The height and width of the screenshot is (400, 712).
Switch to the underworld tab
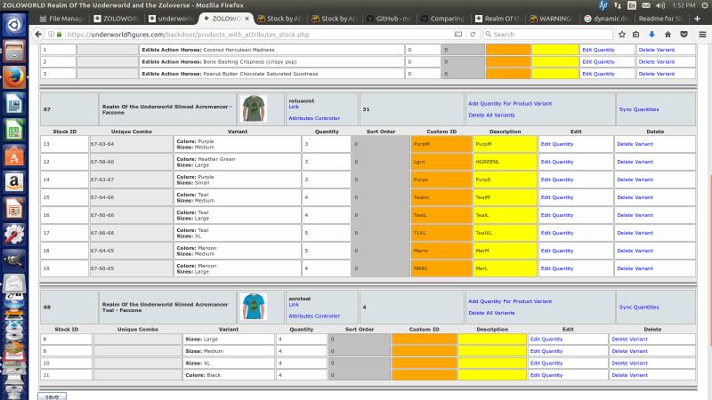tap(171, 19)
